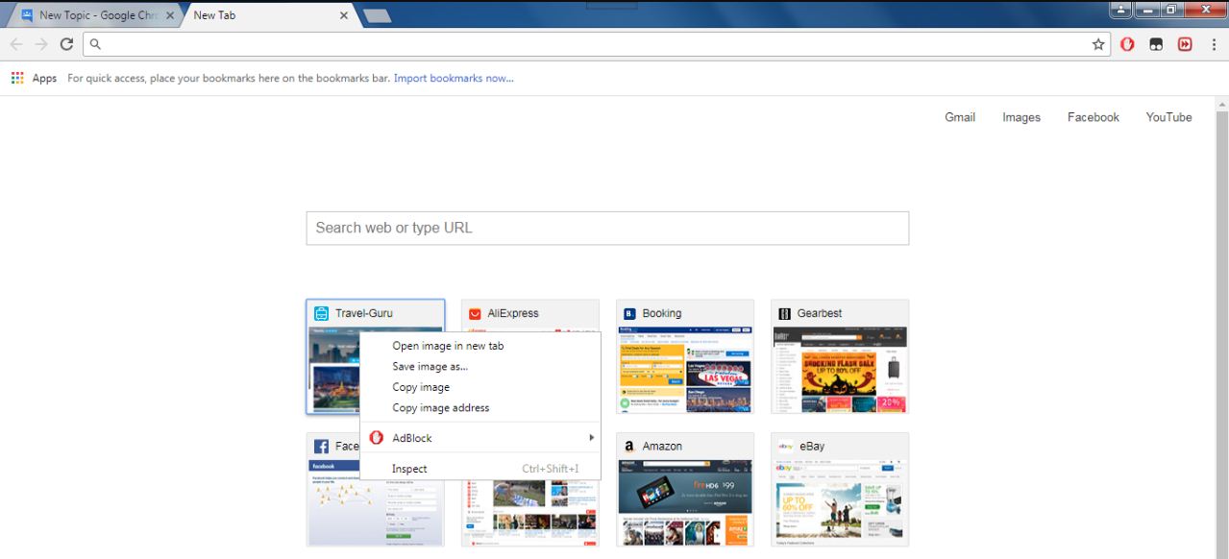Click the Search web or type URL box
Screen dimensions: 1229x559
[607, 228]
